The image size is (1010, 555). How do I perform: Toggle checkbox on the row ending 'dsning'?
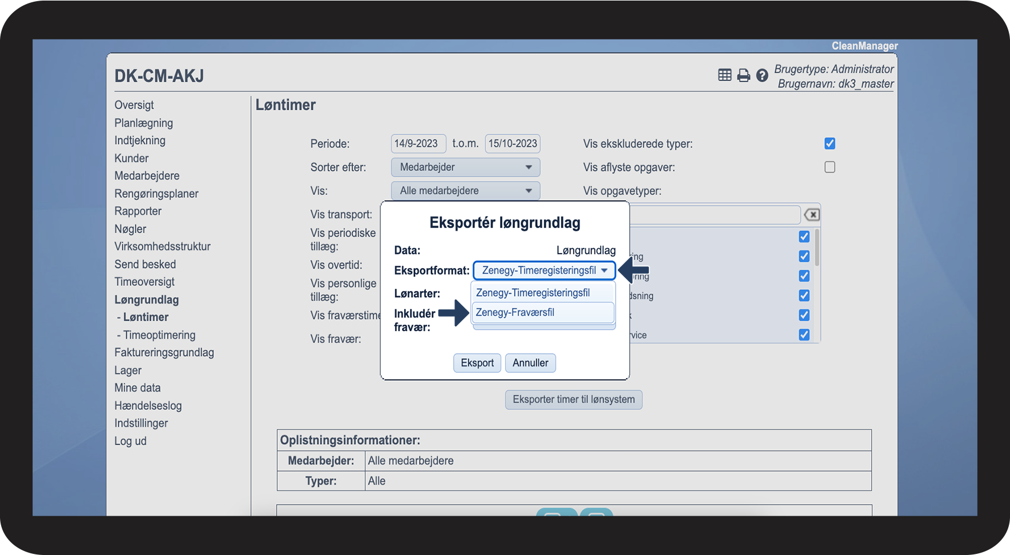point(804,296)
